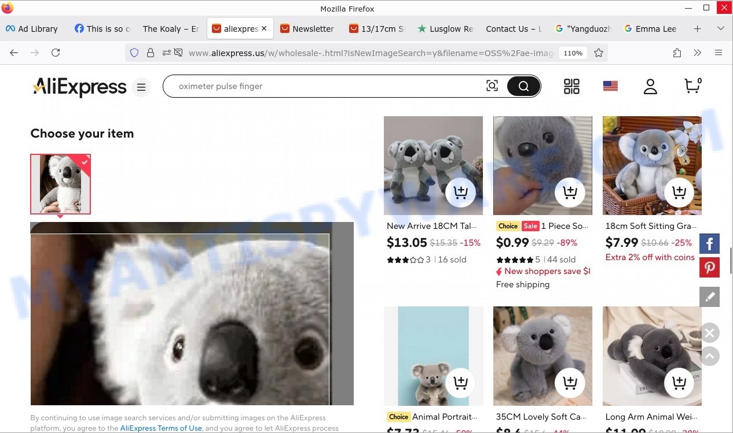This screenshot has height=433, width=733.
Task: Switch to the Ad Library tab
Action: (32, 28)
